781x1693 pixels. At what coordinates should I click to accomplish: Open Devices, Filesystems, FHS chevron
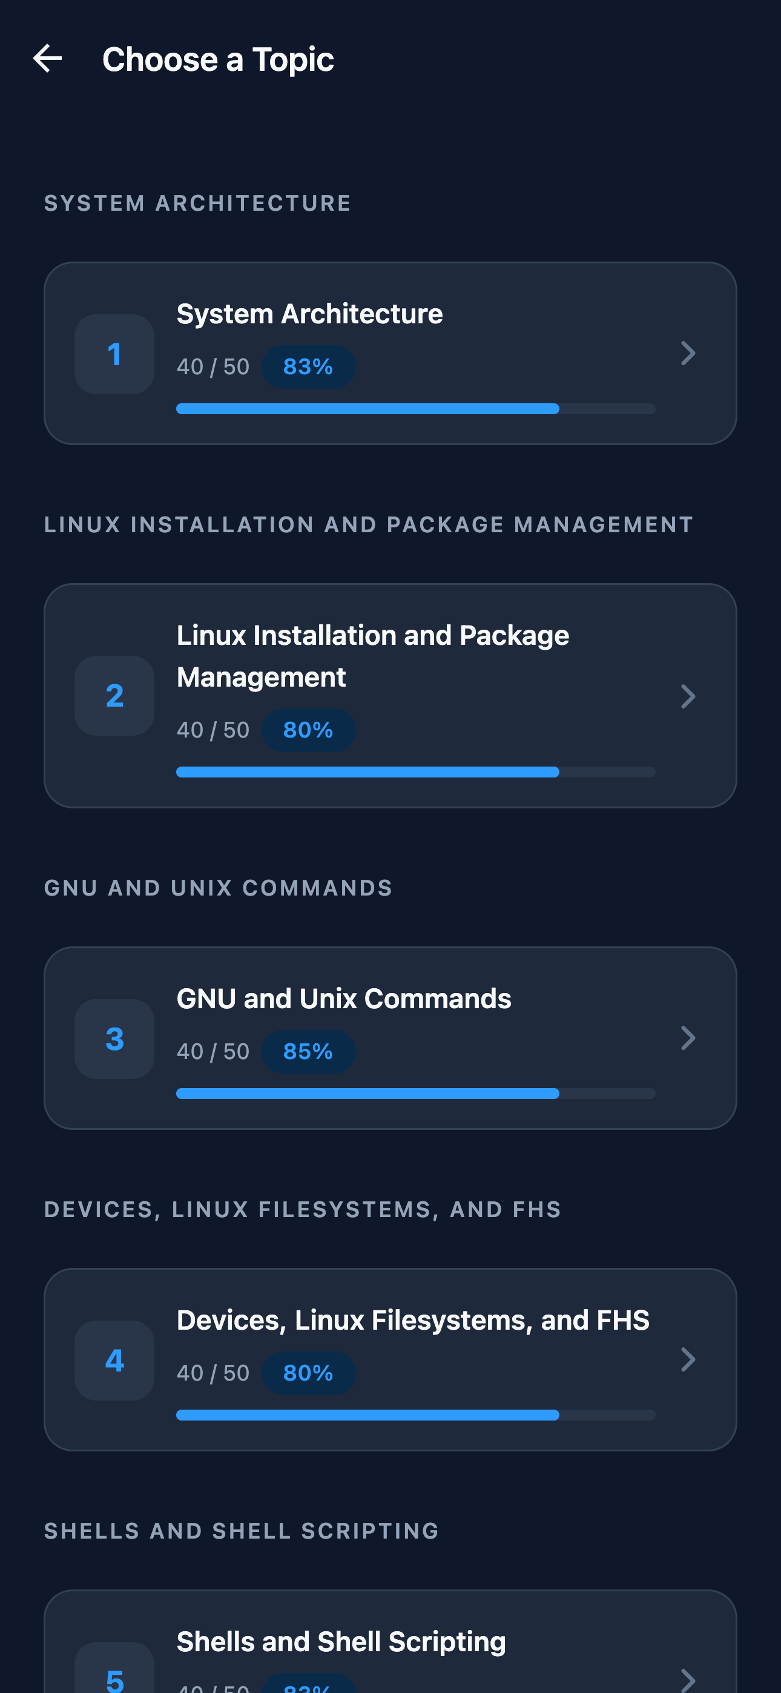click(x=688, y=1360)
